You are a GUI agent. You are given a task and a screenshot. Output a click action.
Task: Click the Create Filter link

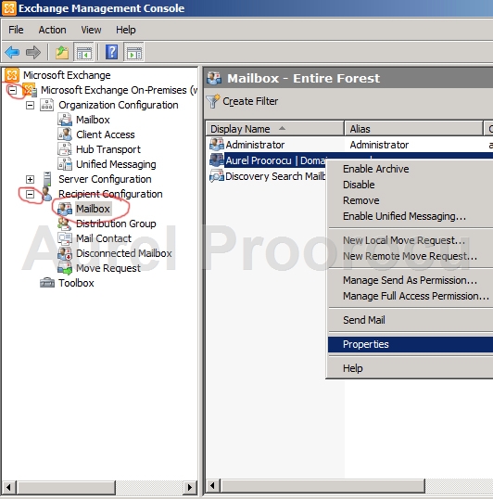pyautogui.click(x=250, y=101)
